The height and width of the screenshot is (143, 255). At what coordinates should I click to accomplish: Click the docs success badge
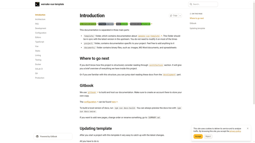pos(122,24)
